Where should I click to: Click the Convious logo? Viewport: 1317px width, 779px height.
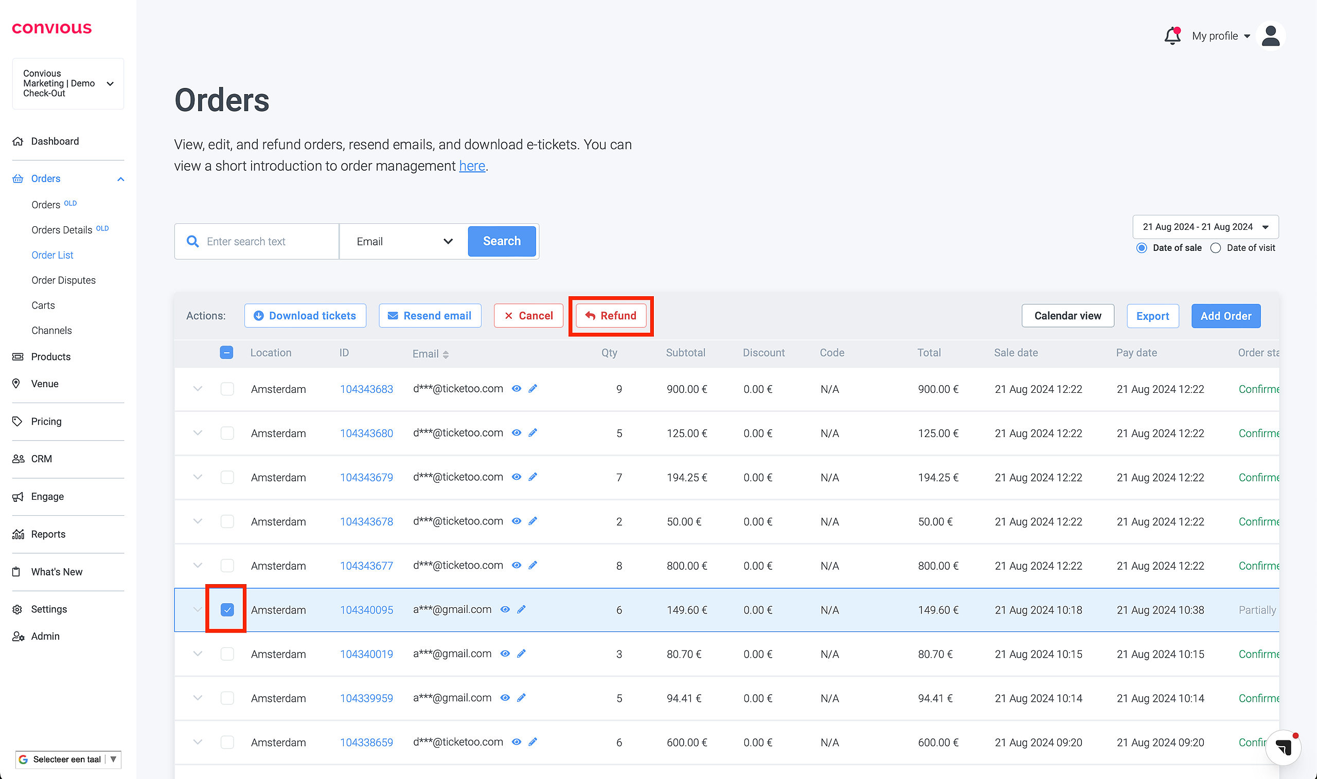point(51,28)
